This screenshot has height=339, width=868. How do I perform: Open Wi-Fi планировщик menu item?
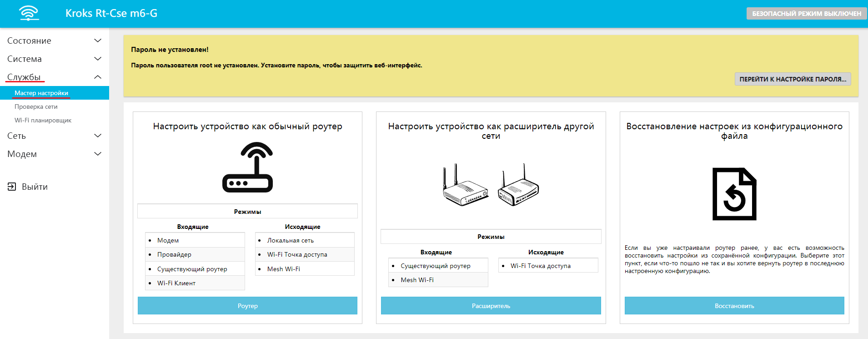click(43, 120)
